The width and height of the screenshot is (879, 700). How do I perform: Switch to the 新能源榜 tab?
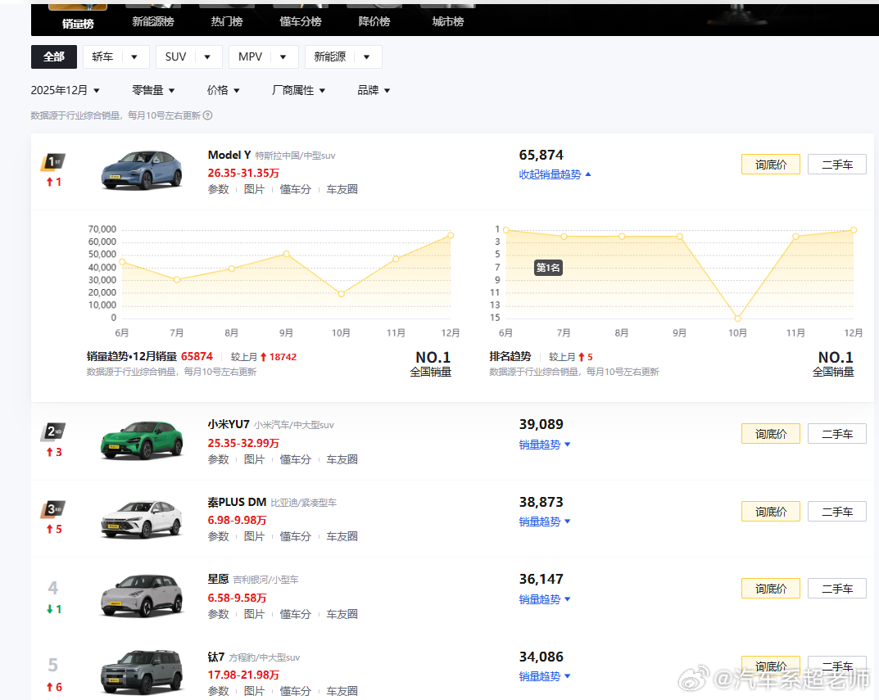(153, 22)
